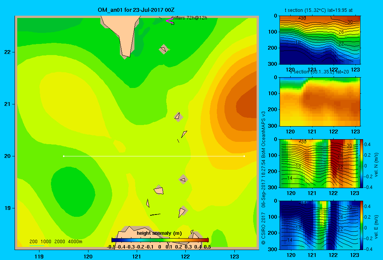
Task: Click latitude label "22" on the main map axis
Action: click(x=8, y=52)
